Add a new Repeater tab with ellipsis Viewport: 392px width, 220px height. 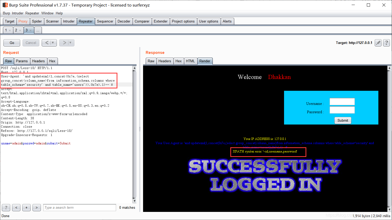[38, 30]
